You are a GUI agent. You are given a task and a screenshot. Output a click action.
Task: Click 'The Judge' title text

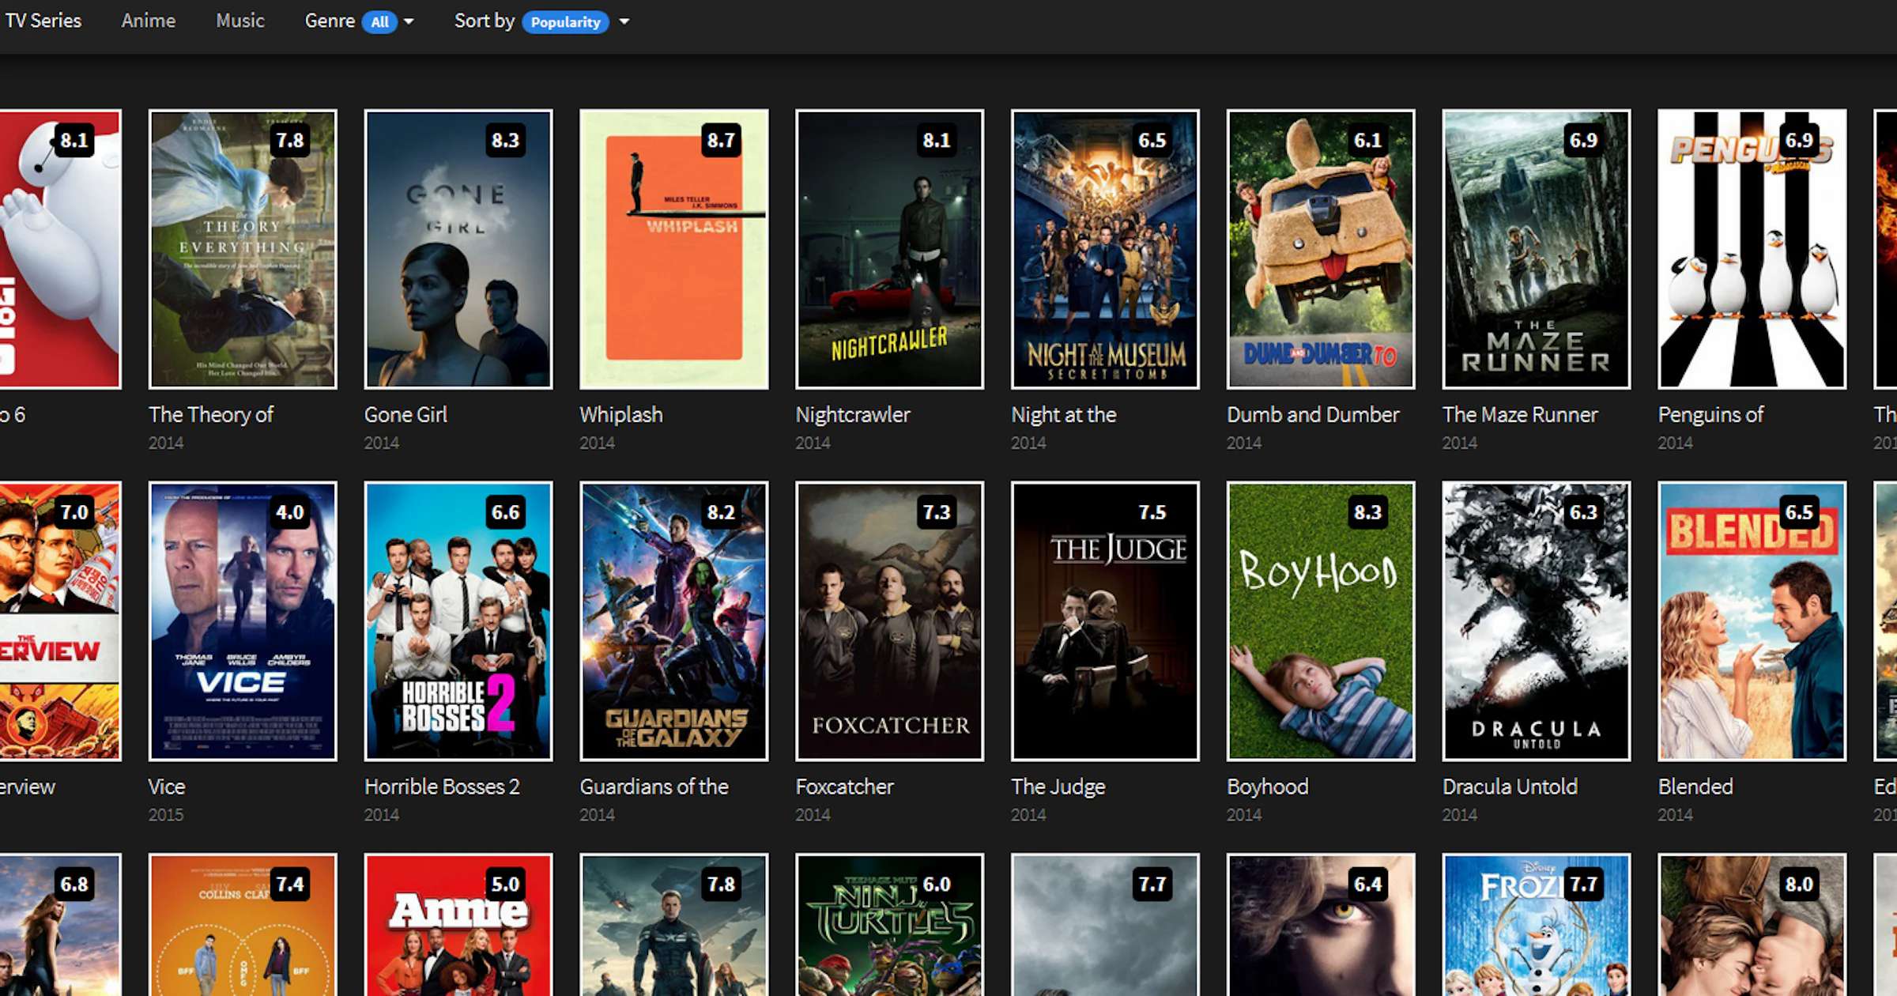click(1058, 787)
